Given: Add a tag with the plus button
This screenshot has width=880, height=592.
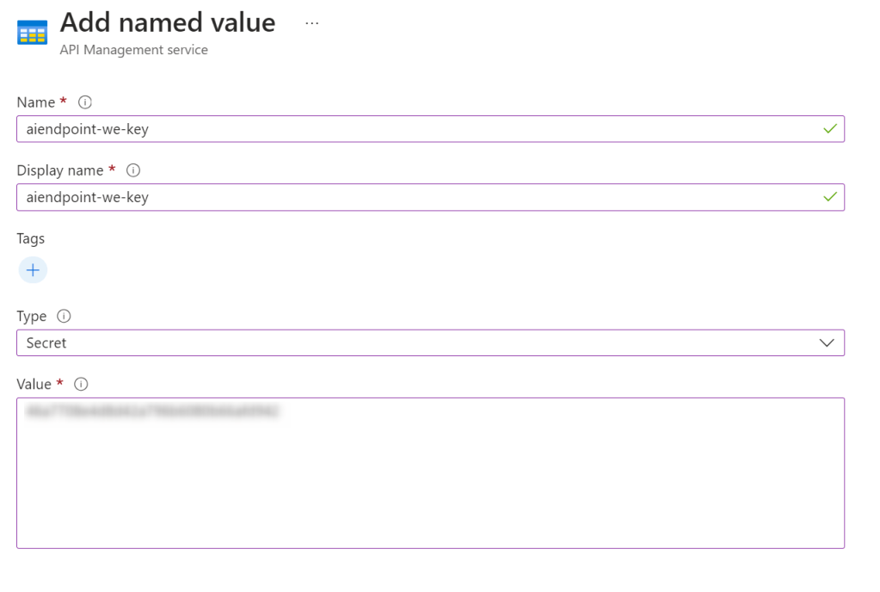Looking at the screenshot, I should 33,270.
